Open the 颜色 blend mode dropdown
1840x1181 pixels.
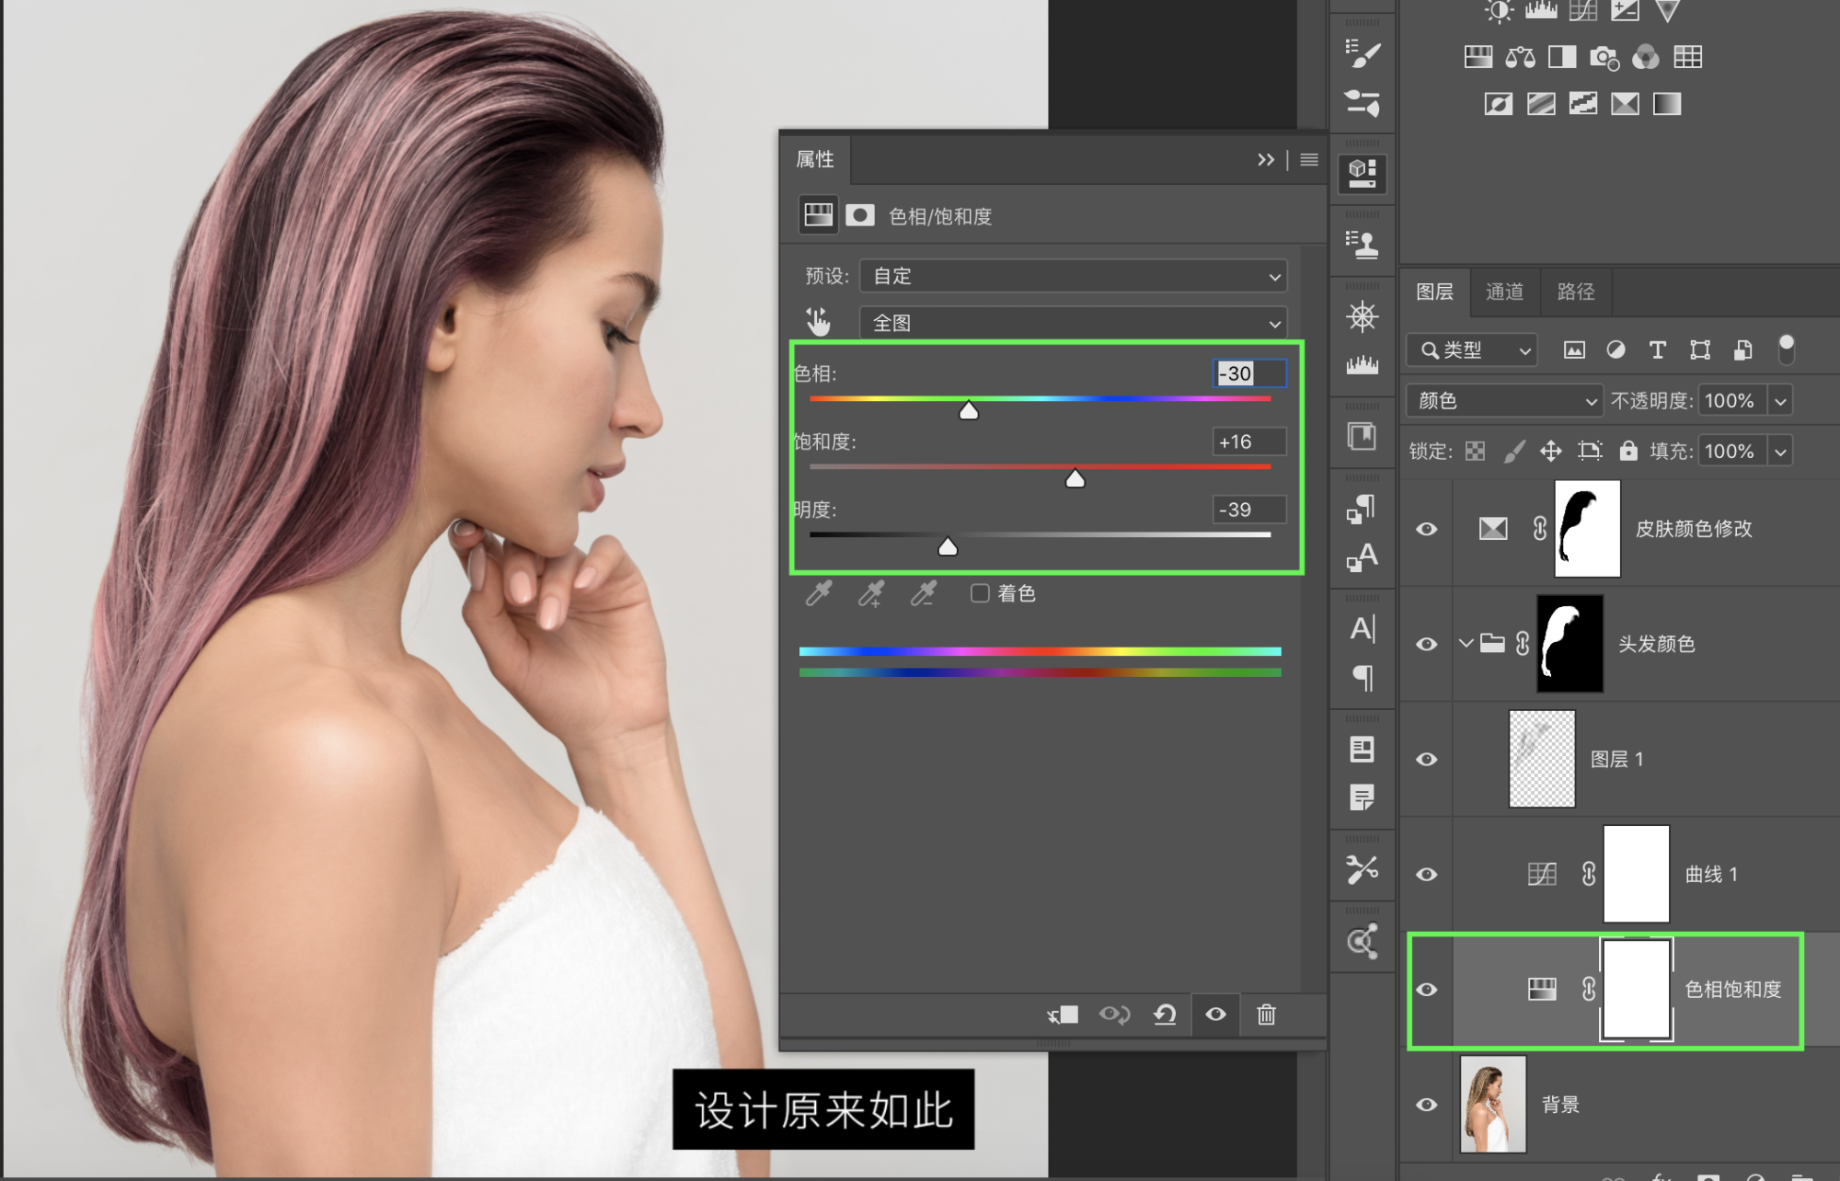click(x=1505, y=401)
